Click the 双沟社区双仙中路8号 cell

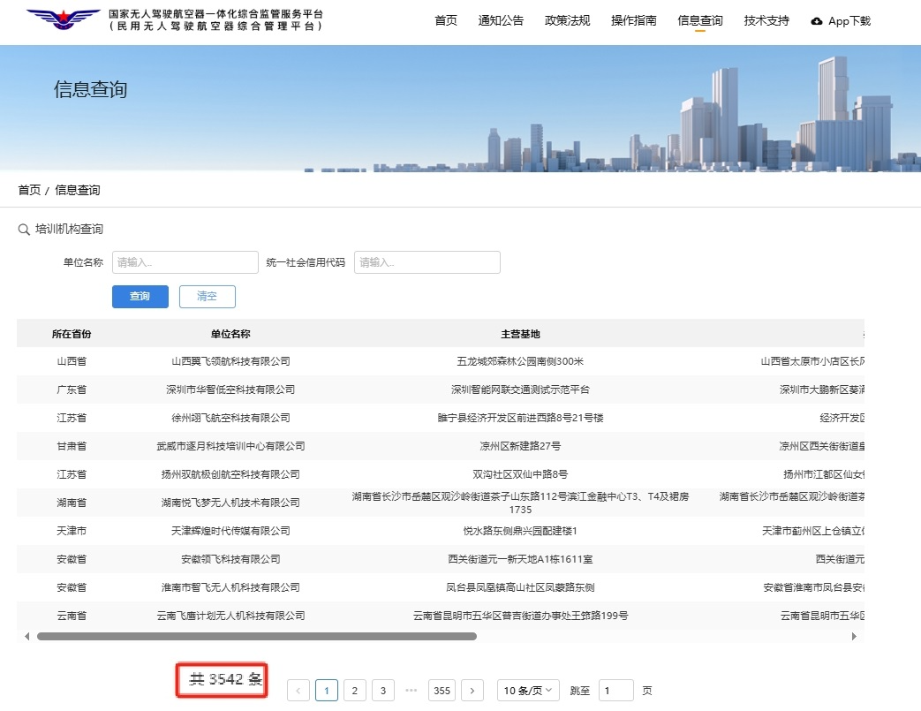coord(520,474)
